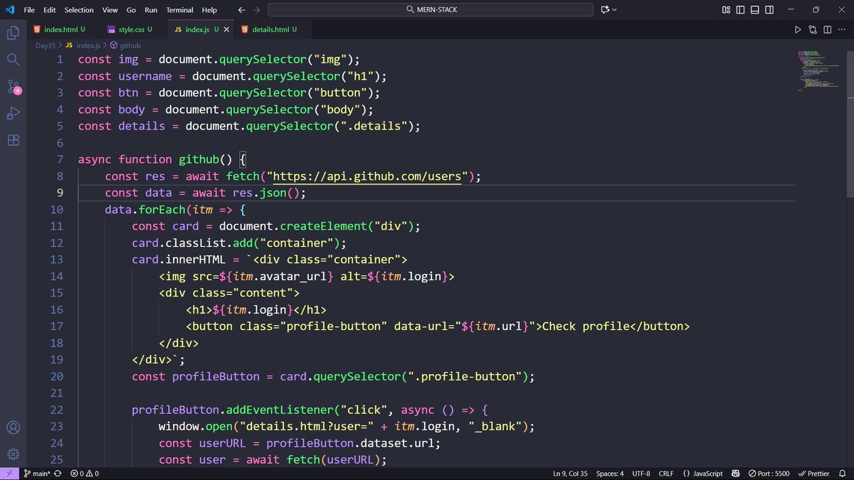Viewport: 854px width, 480px height.
Task: Run the file with play icon
Action: coord(798,29)
